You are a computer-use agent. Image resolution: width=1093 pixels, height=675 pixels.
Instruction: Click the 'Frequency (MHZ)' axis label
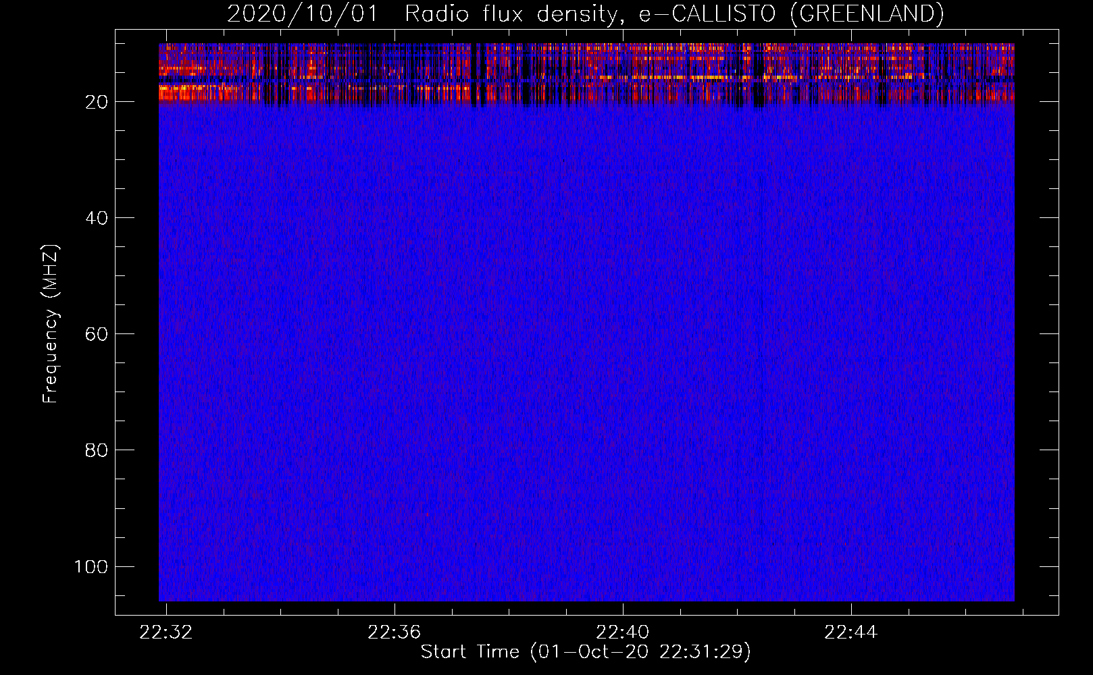tap(51, 323)
